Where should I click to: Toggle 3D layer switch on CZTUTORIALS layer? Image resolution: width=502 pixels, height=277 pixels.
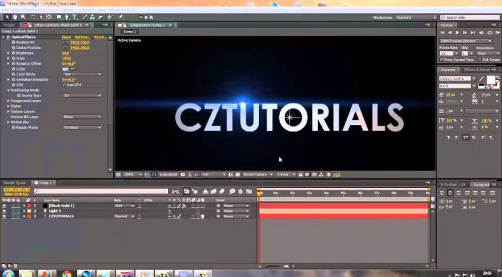pyautogui.click(x=203, y=217)
